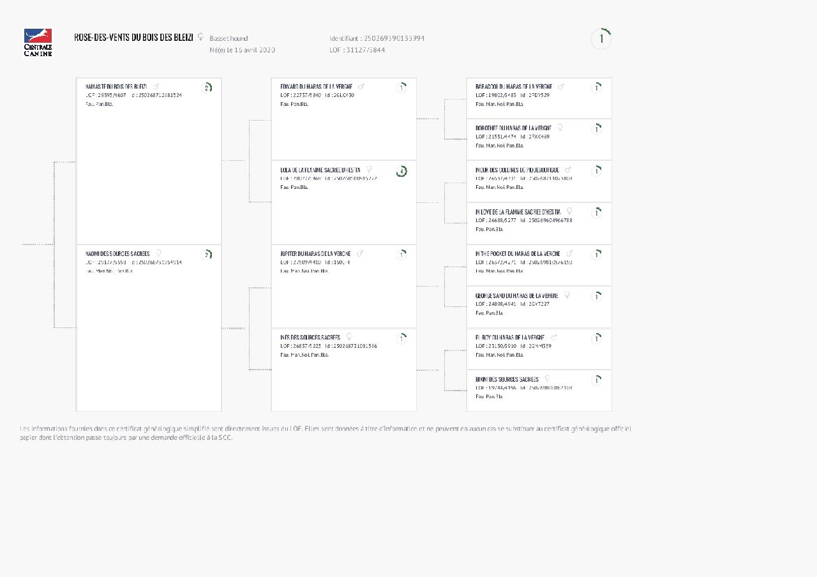This screenshot has width=817, height=577.
Task: Click the female symbol next to Rose-des-Vents title
Action: tap(200, 37)
